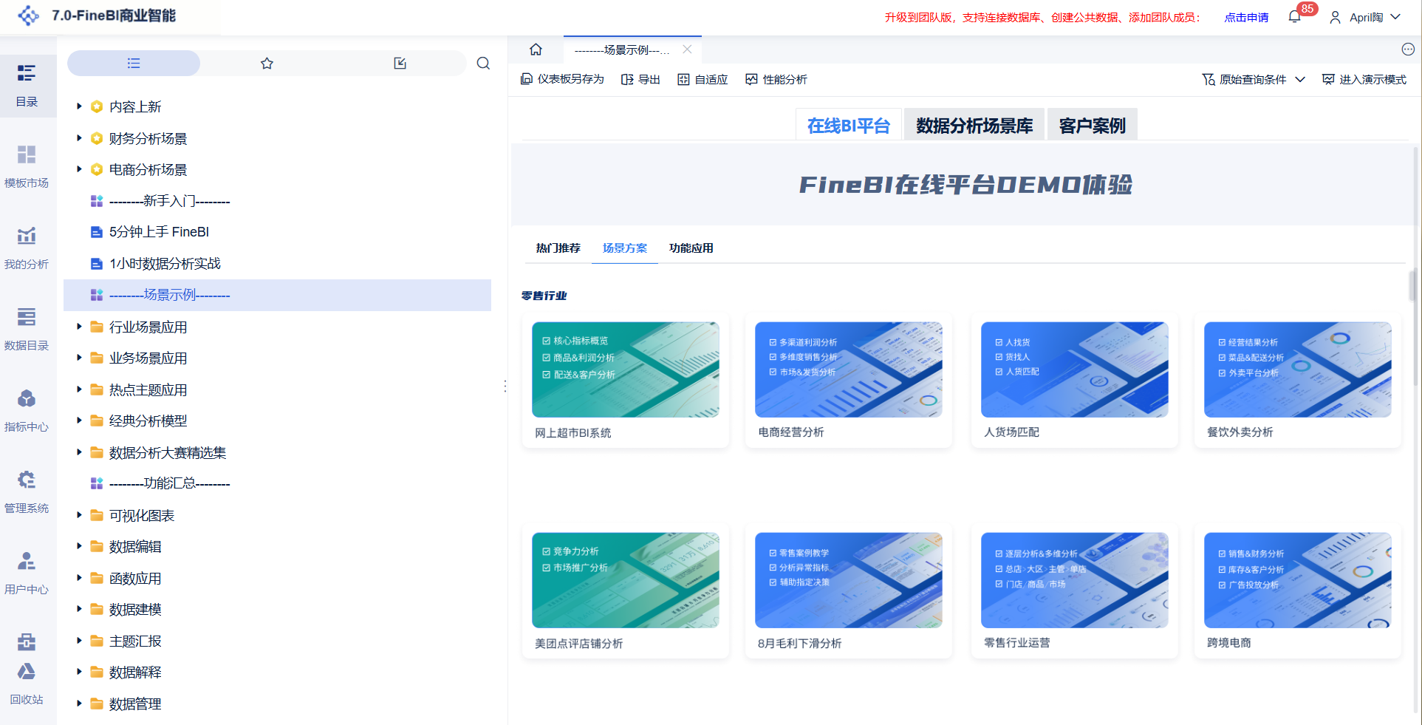Viewport: 1422px width, 725px height.
Task: Open April陶 user account menu
Action: pyautogui.click(x=1364, y=17)
